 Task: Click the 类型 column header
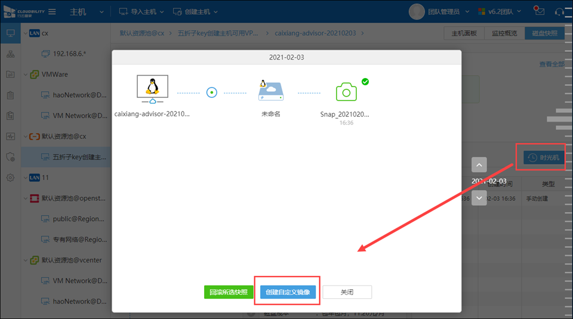click(x=548, y=184)
